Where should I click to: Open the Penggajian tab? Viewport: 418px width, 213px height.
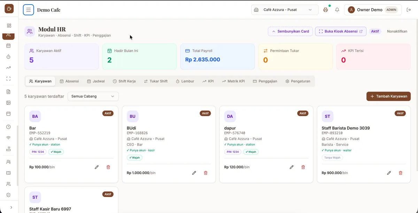pyautogui.click(x=265, y=81)
